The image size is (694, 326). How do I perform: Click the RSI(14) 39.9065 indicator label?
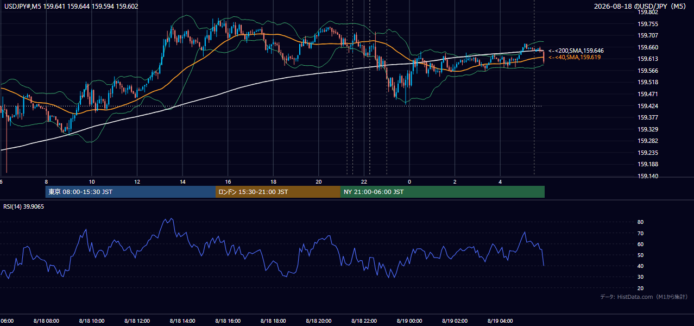(x=24, y=206)
